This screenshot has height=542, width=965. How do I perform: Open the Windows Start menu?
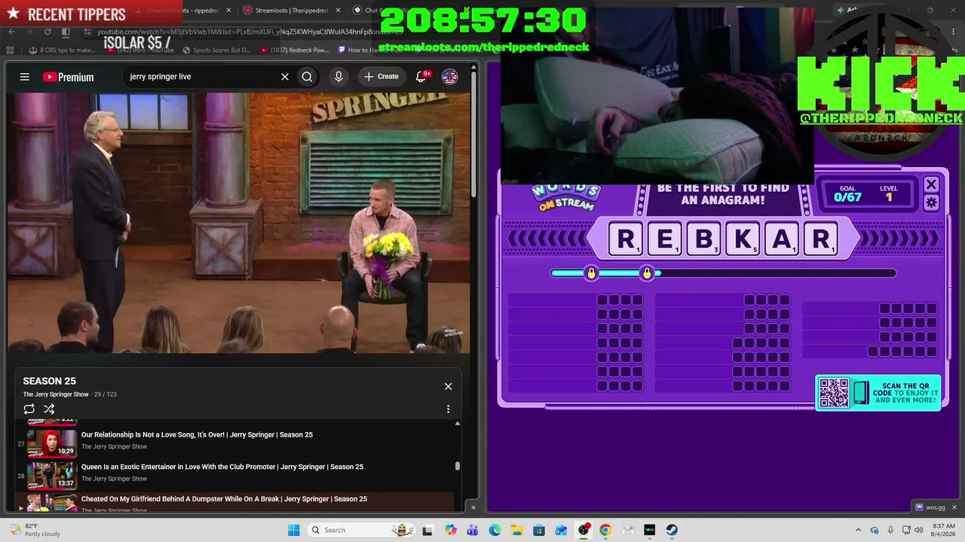pos(294,530)
